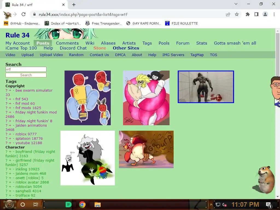This screenshot has height=210, width=280.
Task: Open the main-nav 'Help' link beside 'iCame Top 100'
Action: tap(48, 48)
